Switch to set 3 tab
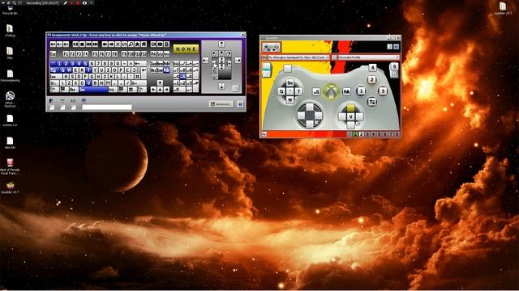 pyautogui.click(x=367, y=134)
